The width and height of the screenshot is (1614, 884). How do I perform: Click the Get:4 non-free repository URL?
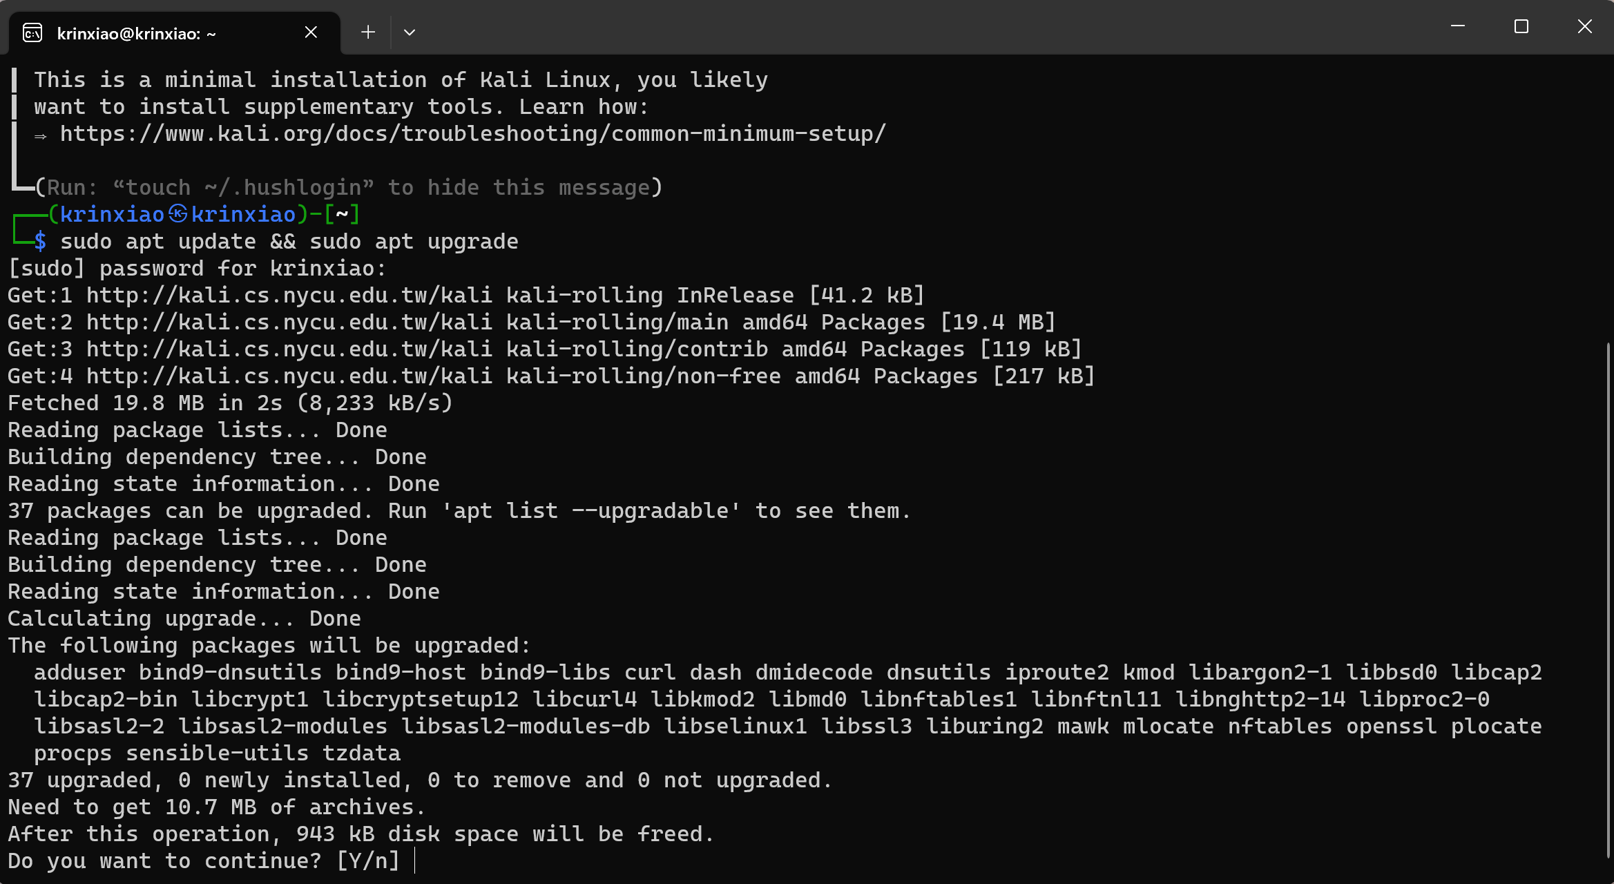click(289, 376)
